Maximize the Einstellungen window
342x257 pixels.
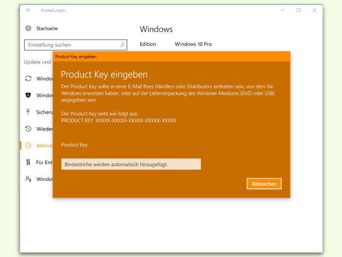tap(298, 10)
